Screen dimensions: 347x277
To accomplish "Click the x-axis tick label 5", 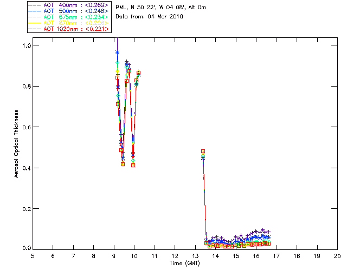I will point(33,255).
